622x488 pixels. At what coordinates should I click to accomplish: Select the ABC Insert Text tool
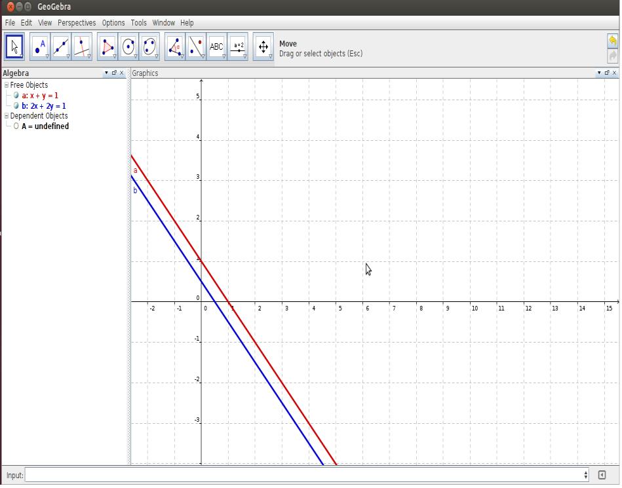(x=217, y=47)
